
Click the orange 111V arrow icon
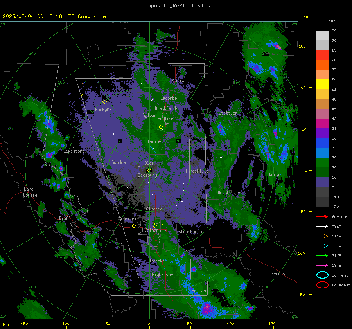click(x=322, y=236)
